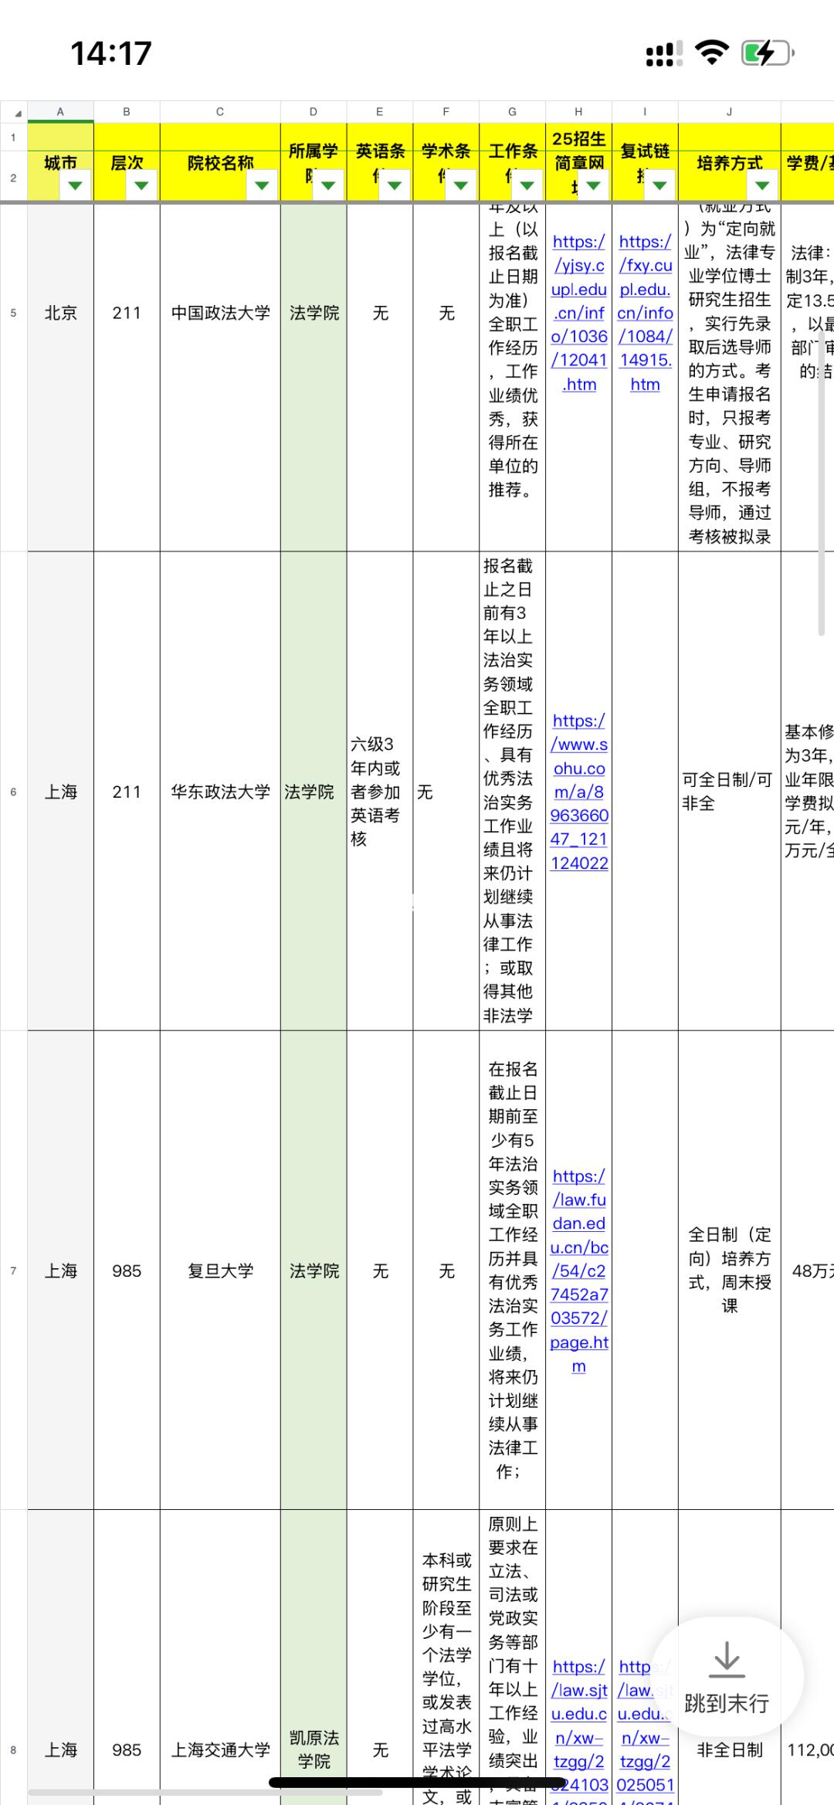Open the 院校名称 column filter dropdown
This screenshot has height=1805, width=834.
tap(262, 185)
